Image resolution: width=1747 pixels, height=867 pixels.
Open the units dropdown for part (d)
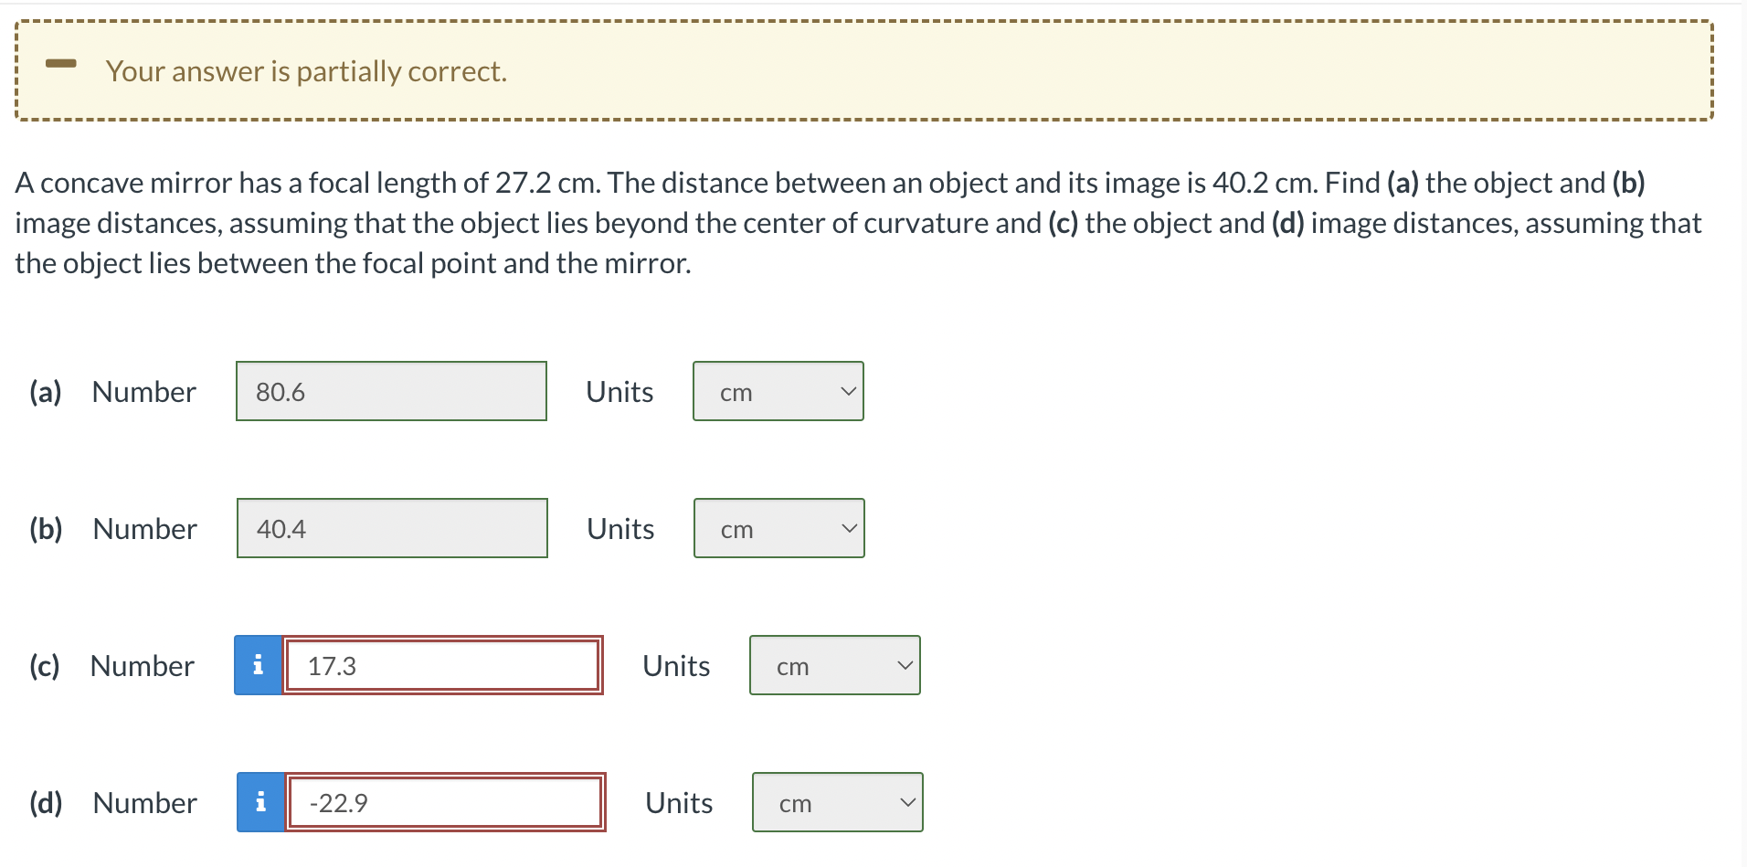837,803
